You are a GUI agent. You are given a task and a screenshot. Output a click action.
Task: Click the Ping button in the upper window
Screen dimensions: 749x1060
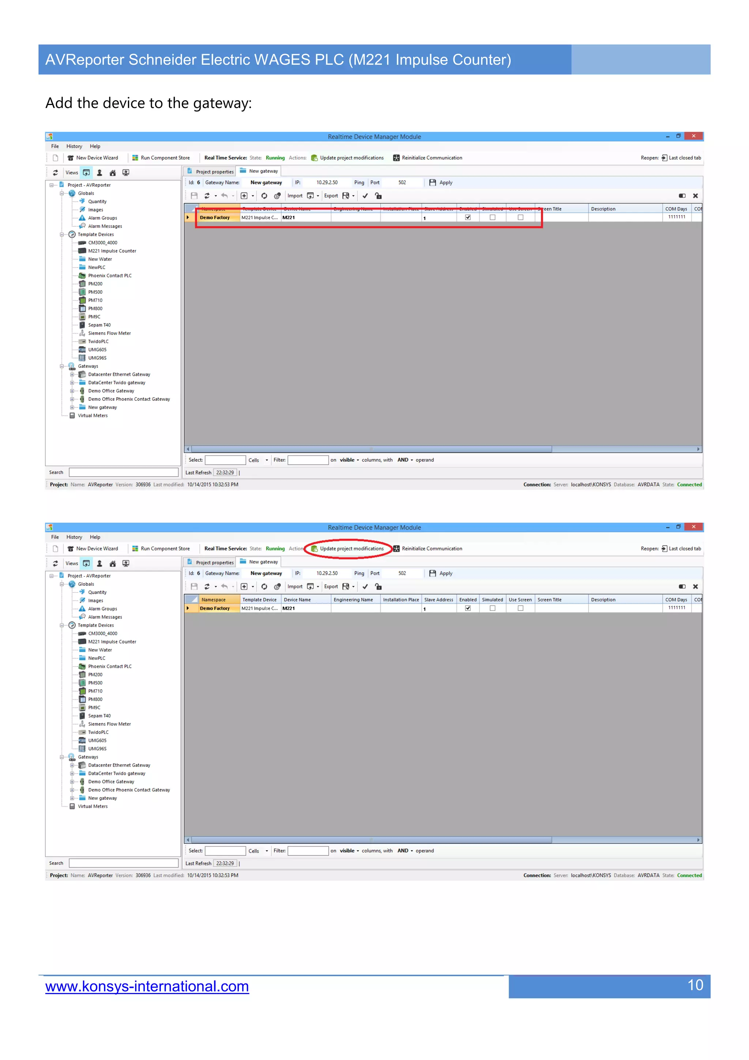pyautogui.click(x=359, y=182)
